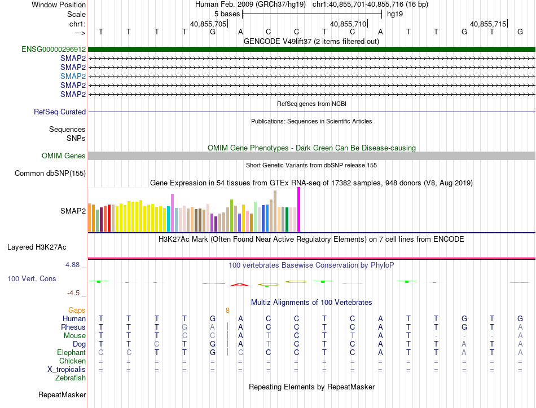Click 'Short Genetic Variants from dbSNP release 155'

[311, 165]
